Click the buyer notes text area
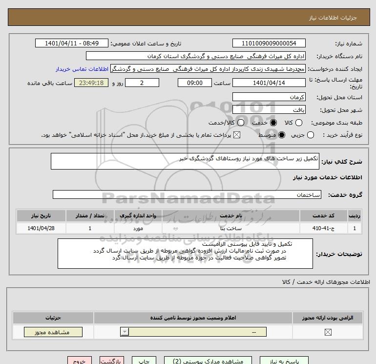 185,254
